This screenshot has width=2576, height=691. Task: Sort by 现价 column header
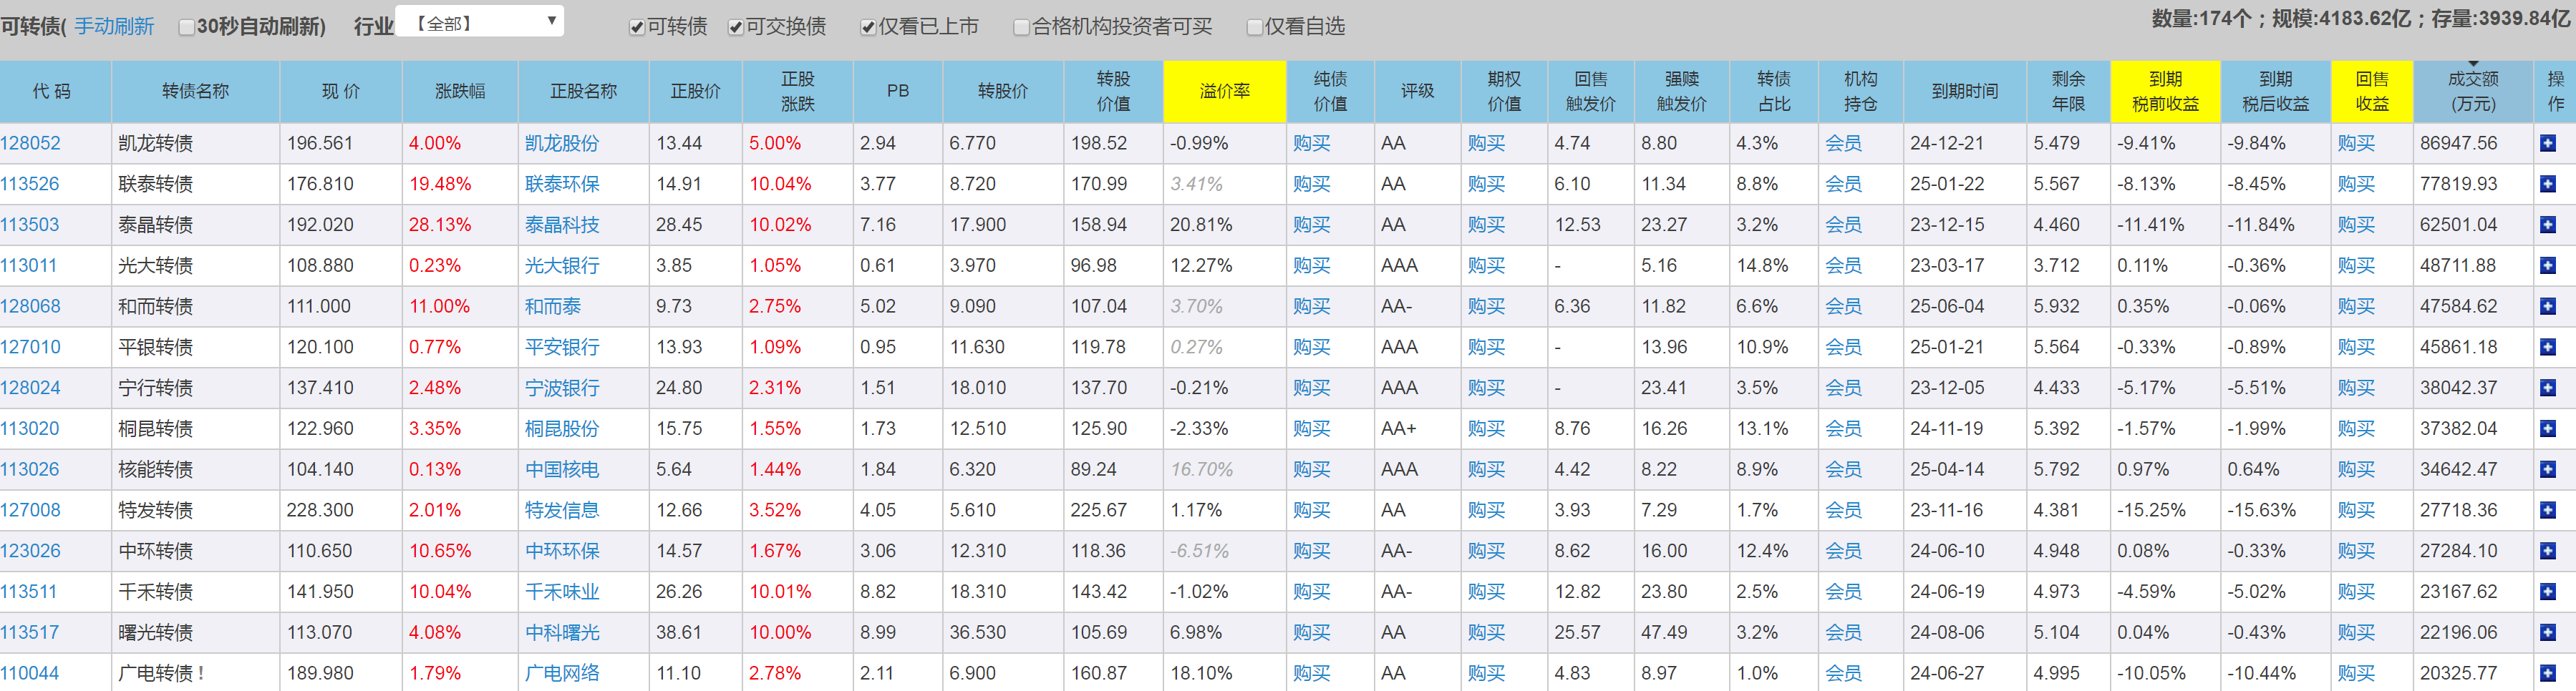340,91
